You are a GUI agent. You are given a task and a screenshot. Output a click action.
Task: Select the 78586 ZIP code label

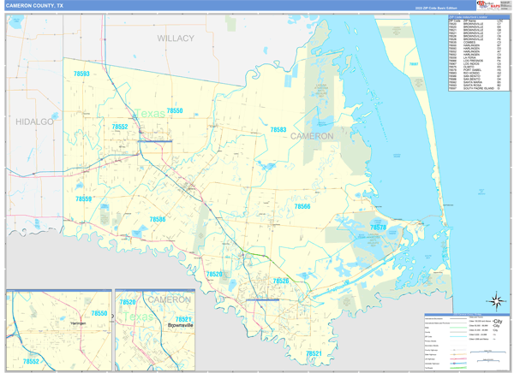pos(158,219)
